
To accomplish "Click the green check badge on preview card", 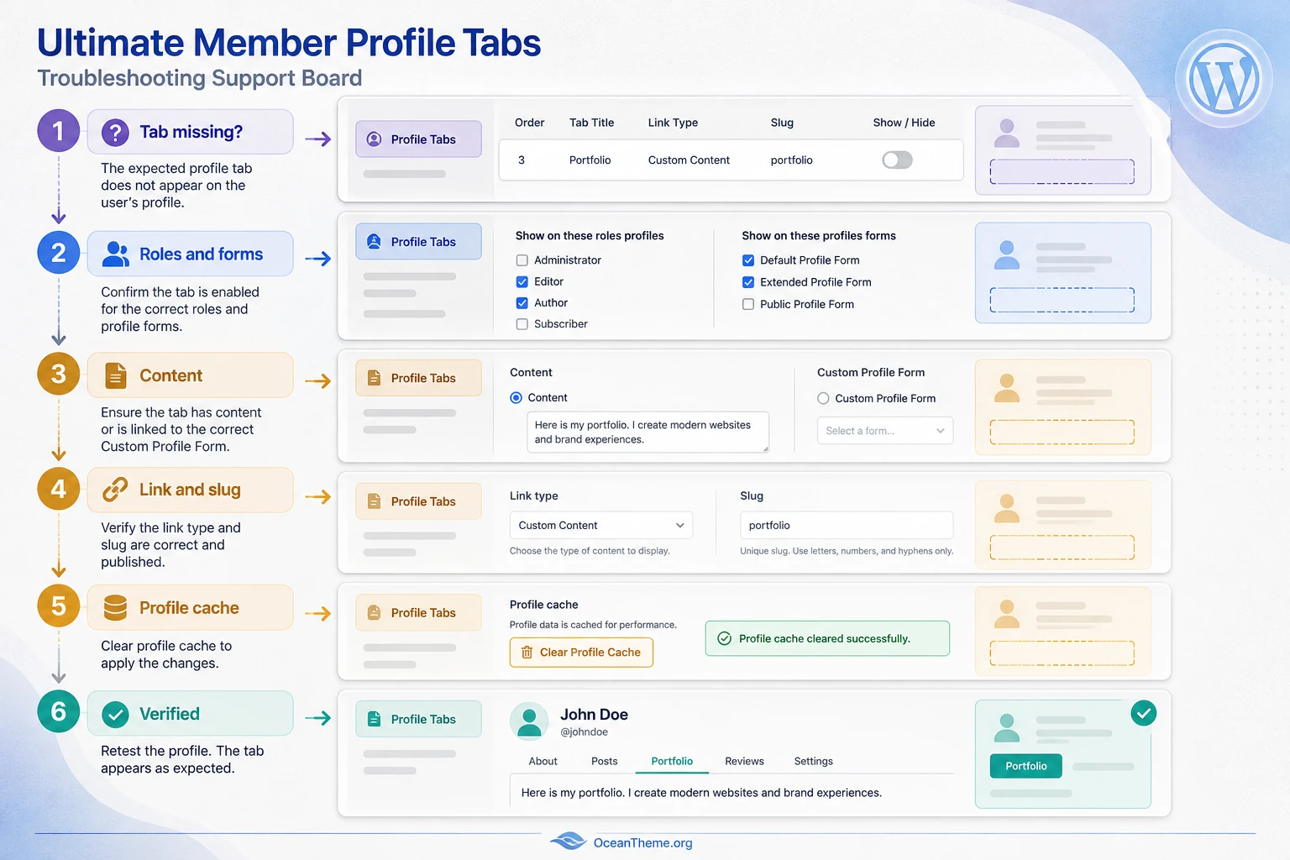I will click(x=1143, y=713).
